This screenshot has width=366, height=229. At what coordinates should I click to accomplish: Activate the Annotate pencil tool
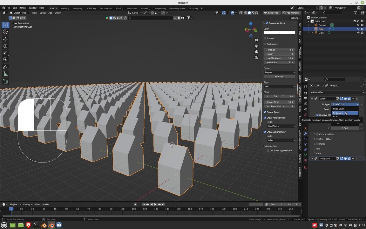coord(5,67)
